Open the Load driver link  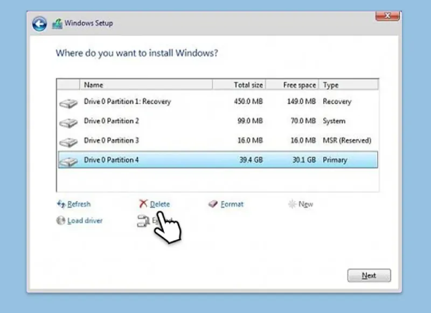(85, 220)
